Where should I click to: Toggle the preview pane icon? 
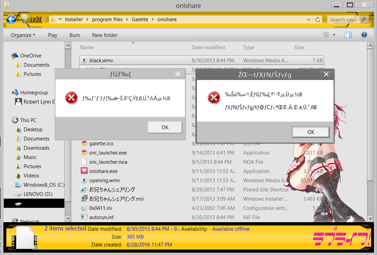coord(348,35)
